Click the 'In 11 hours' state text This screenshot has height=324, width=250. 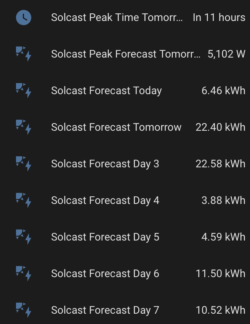coord(219,18)
